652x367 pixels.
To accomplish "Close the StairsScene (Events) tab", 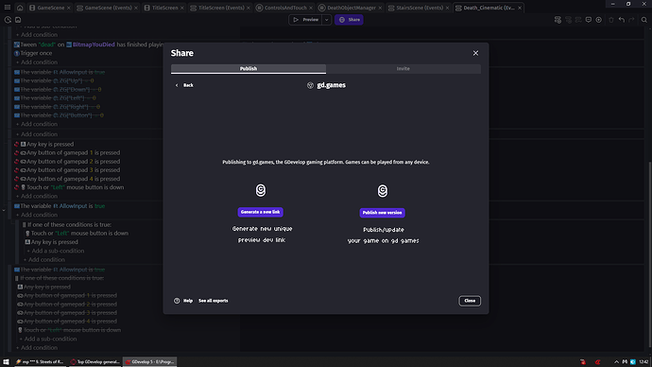I will tap(447, 8).
